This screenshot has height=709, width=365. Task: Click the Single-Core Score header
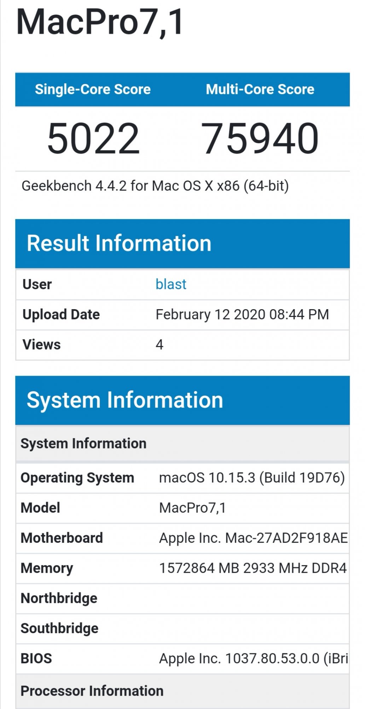click(x=93, y=89)
